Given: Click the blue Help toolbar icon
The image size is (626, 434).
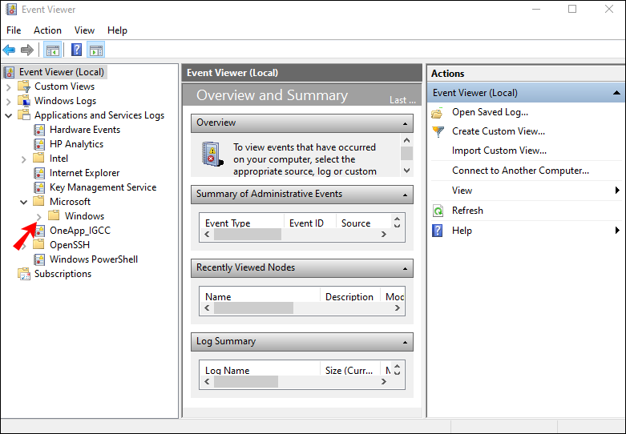Looking at the screenshot, I should 77,50.
